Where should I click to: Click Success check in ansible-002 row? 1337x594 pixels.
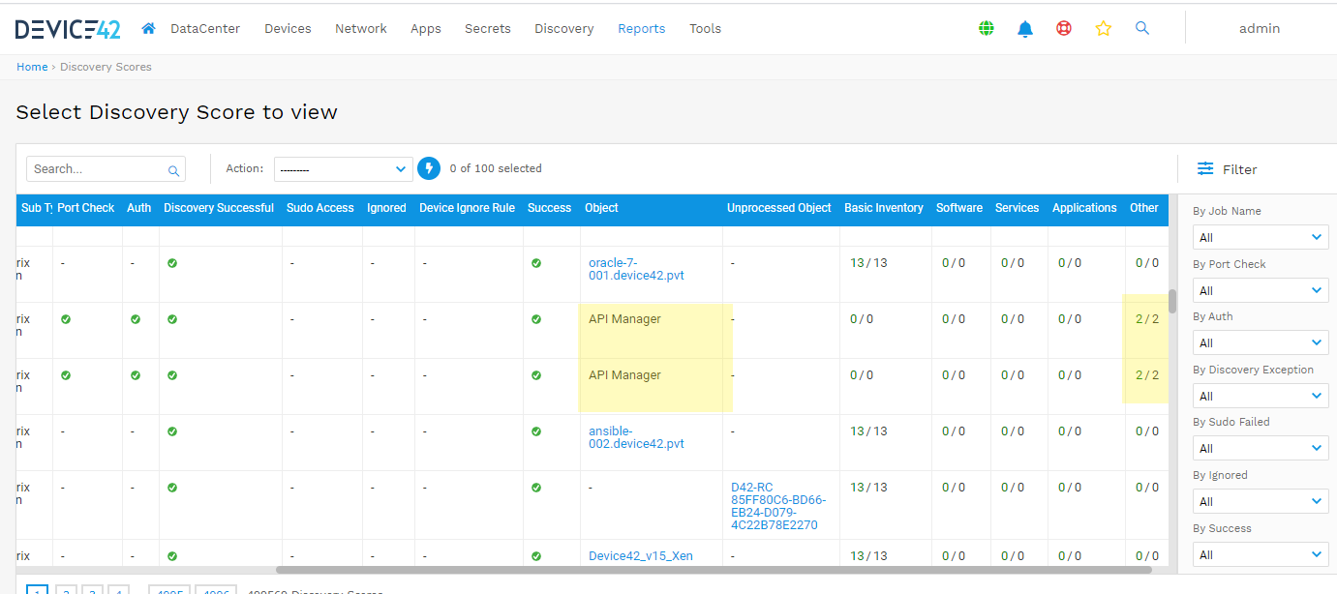(x=536, y=431)
